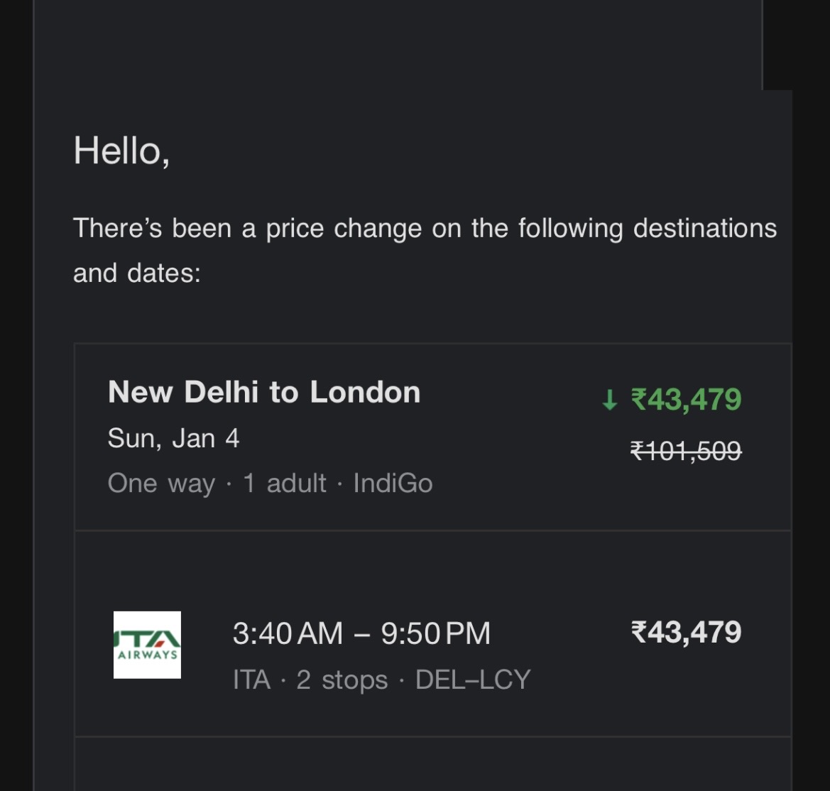
Task: Click the One way trip label
Action: pyautogui.click(x=161, y=484)
